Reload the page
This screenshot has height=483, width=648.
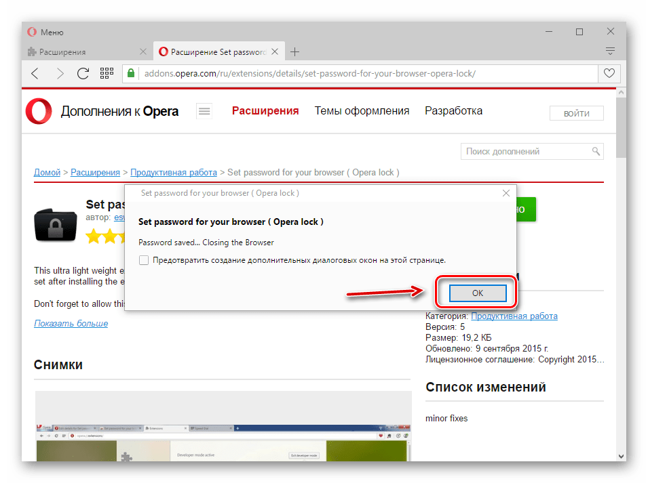click(x=83, y=73)
